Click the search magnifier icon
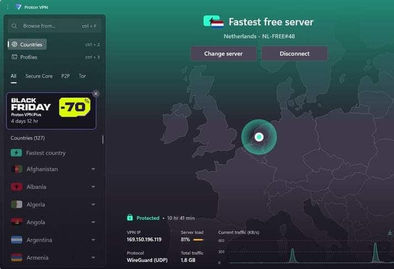 (x=14, y=26)
